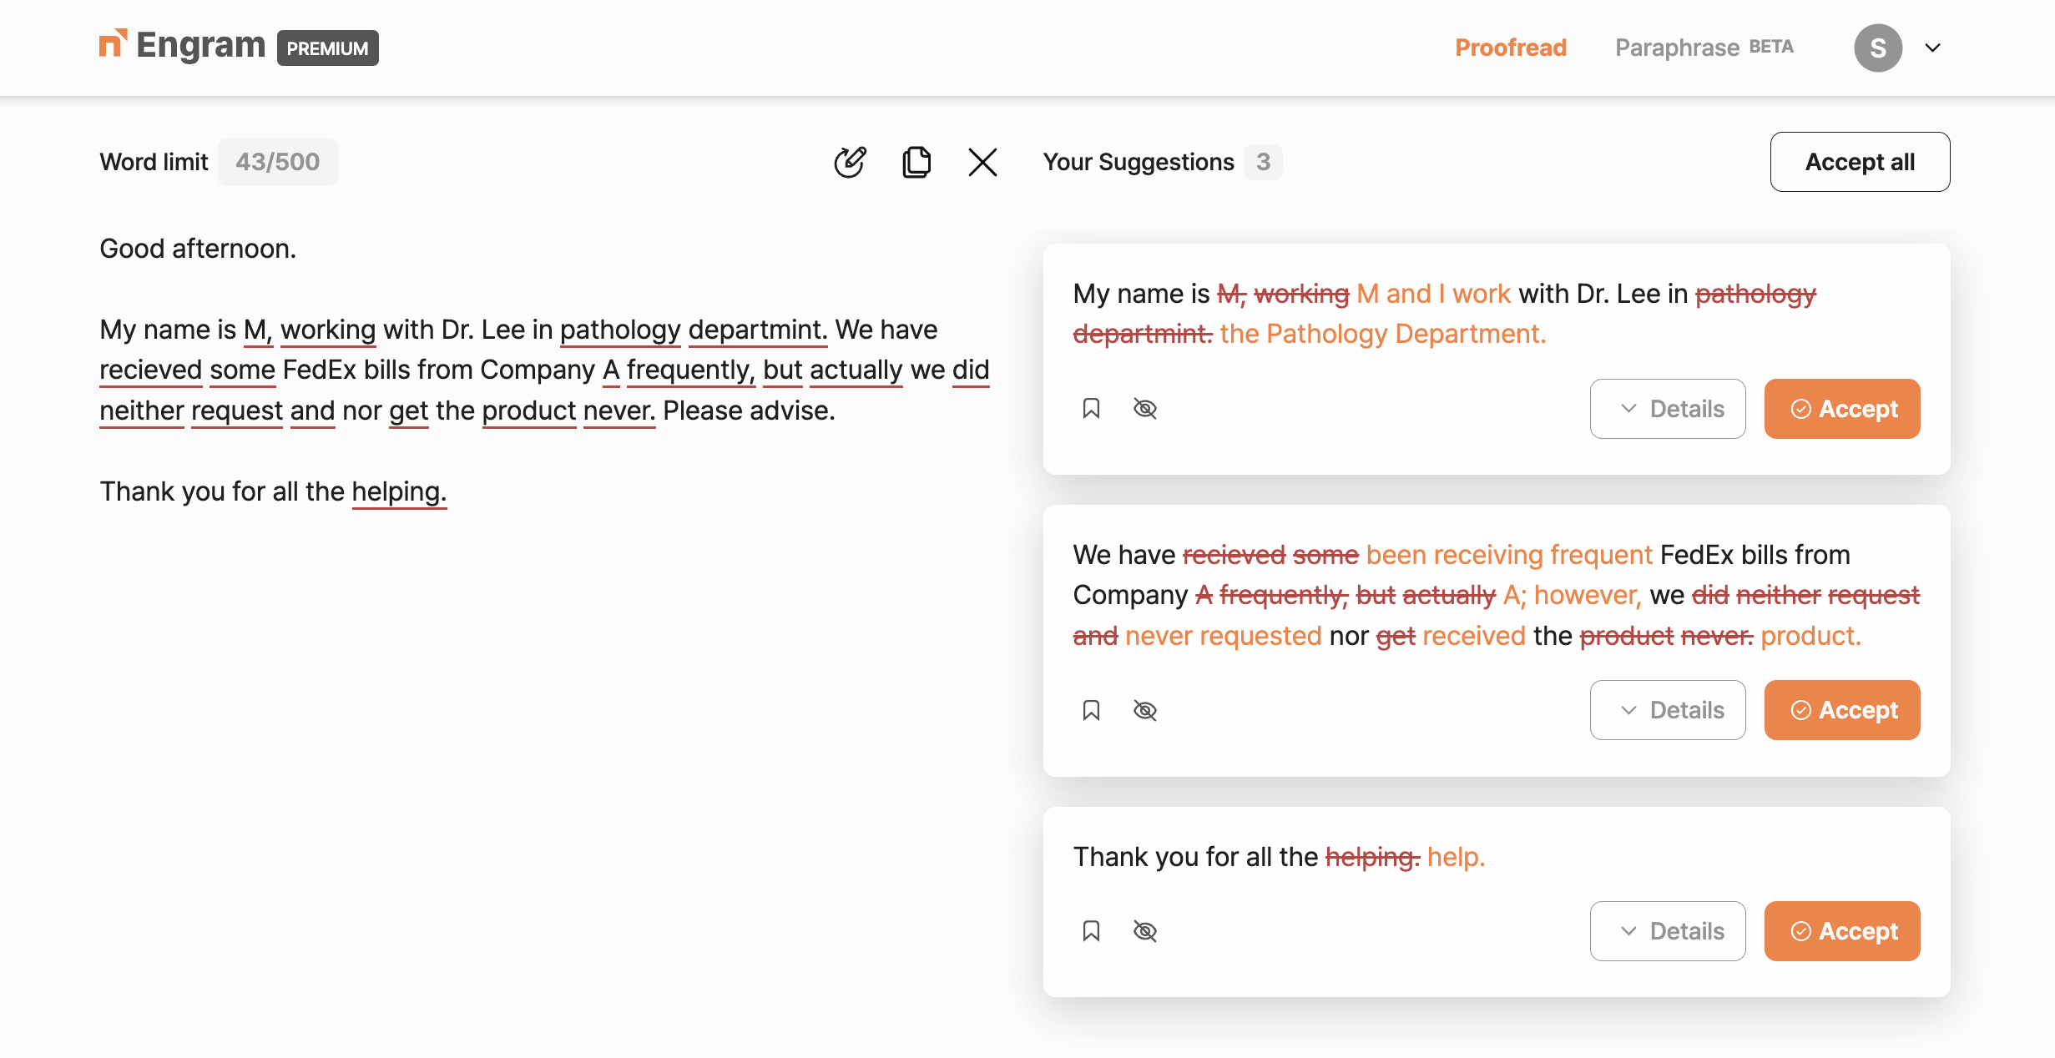Viewport: 2055px width, 1058px height.
Task: Expand Details for the FedEx suggestion
Action: click(x=1667, y=710)
